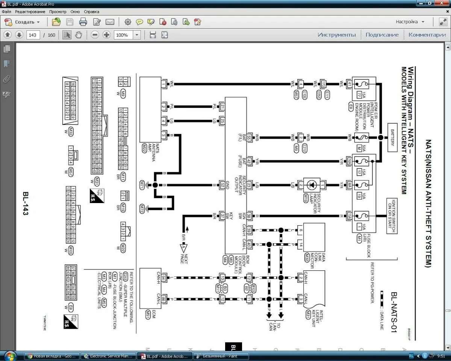The width and height of the screenshot is (451, 361).
Task: Switch to Безымянный Paint taskbar window
Action: coord(221,356)
